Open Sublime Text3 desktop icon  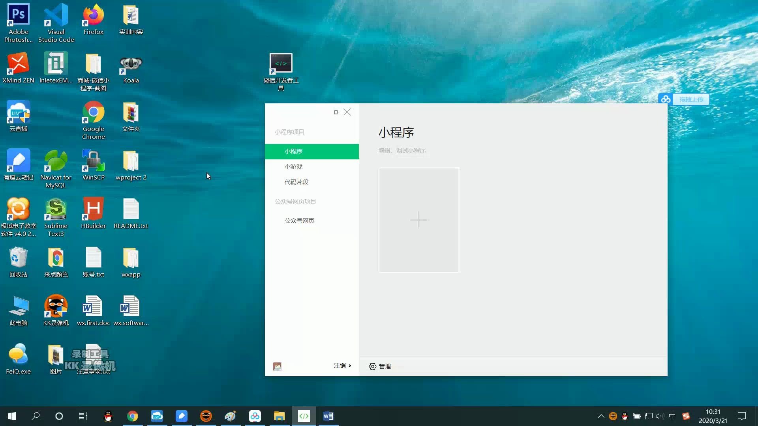coord(56,218)
